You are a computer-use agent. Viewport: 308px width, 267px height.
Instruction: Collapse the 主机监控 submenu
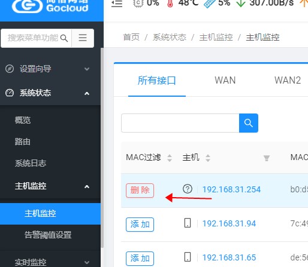(x=87, y=186)
